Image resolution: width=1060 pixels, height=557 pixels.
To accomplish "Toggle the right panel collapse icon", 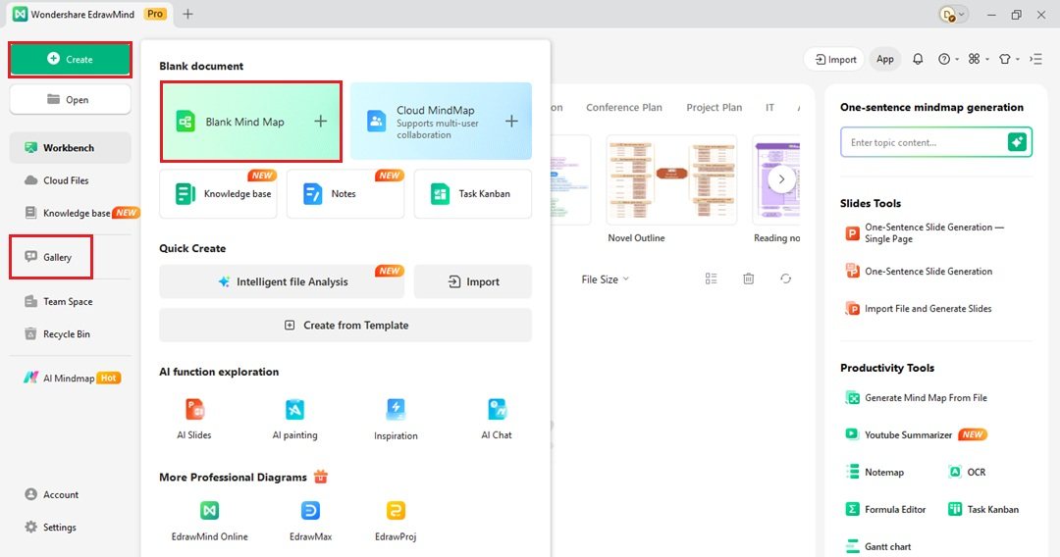I will pos(1035,60).
